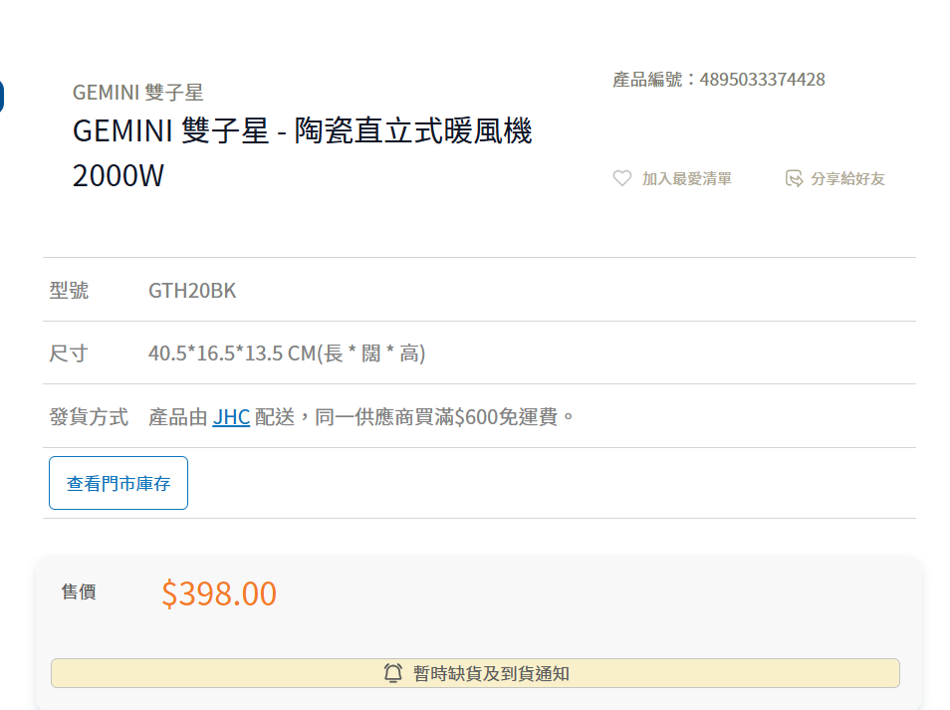The width and height of the screenshot is (950, 710).
Task: Click the 型號 row label
Action: click(69, 291)
